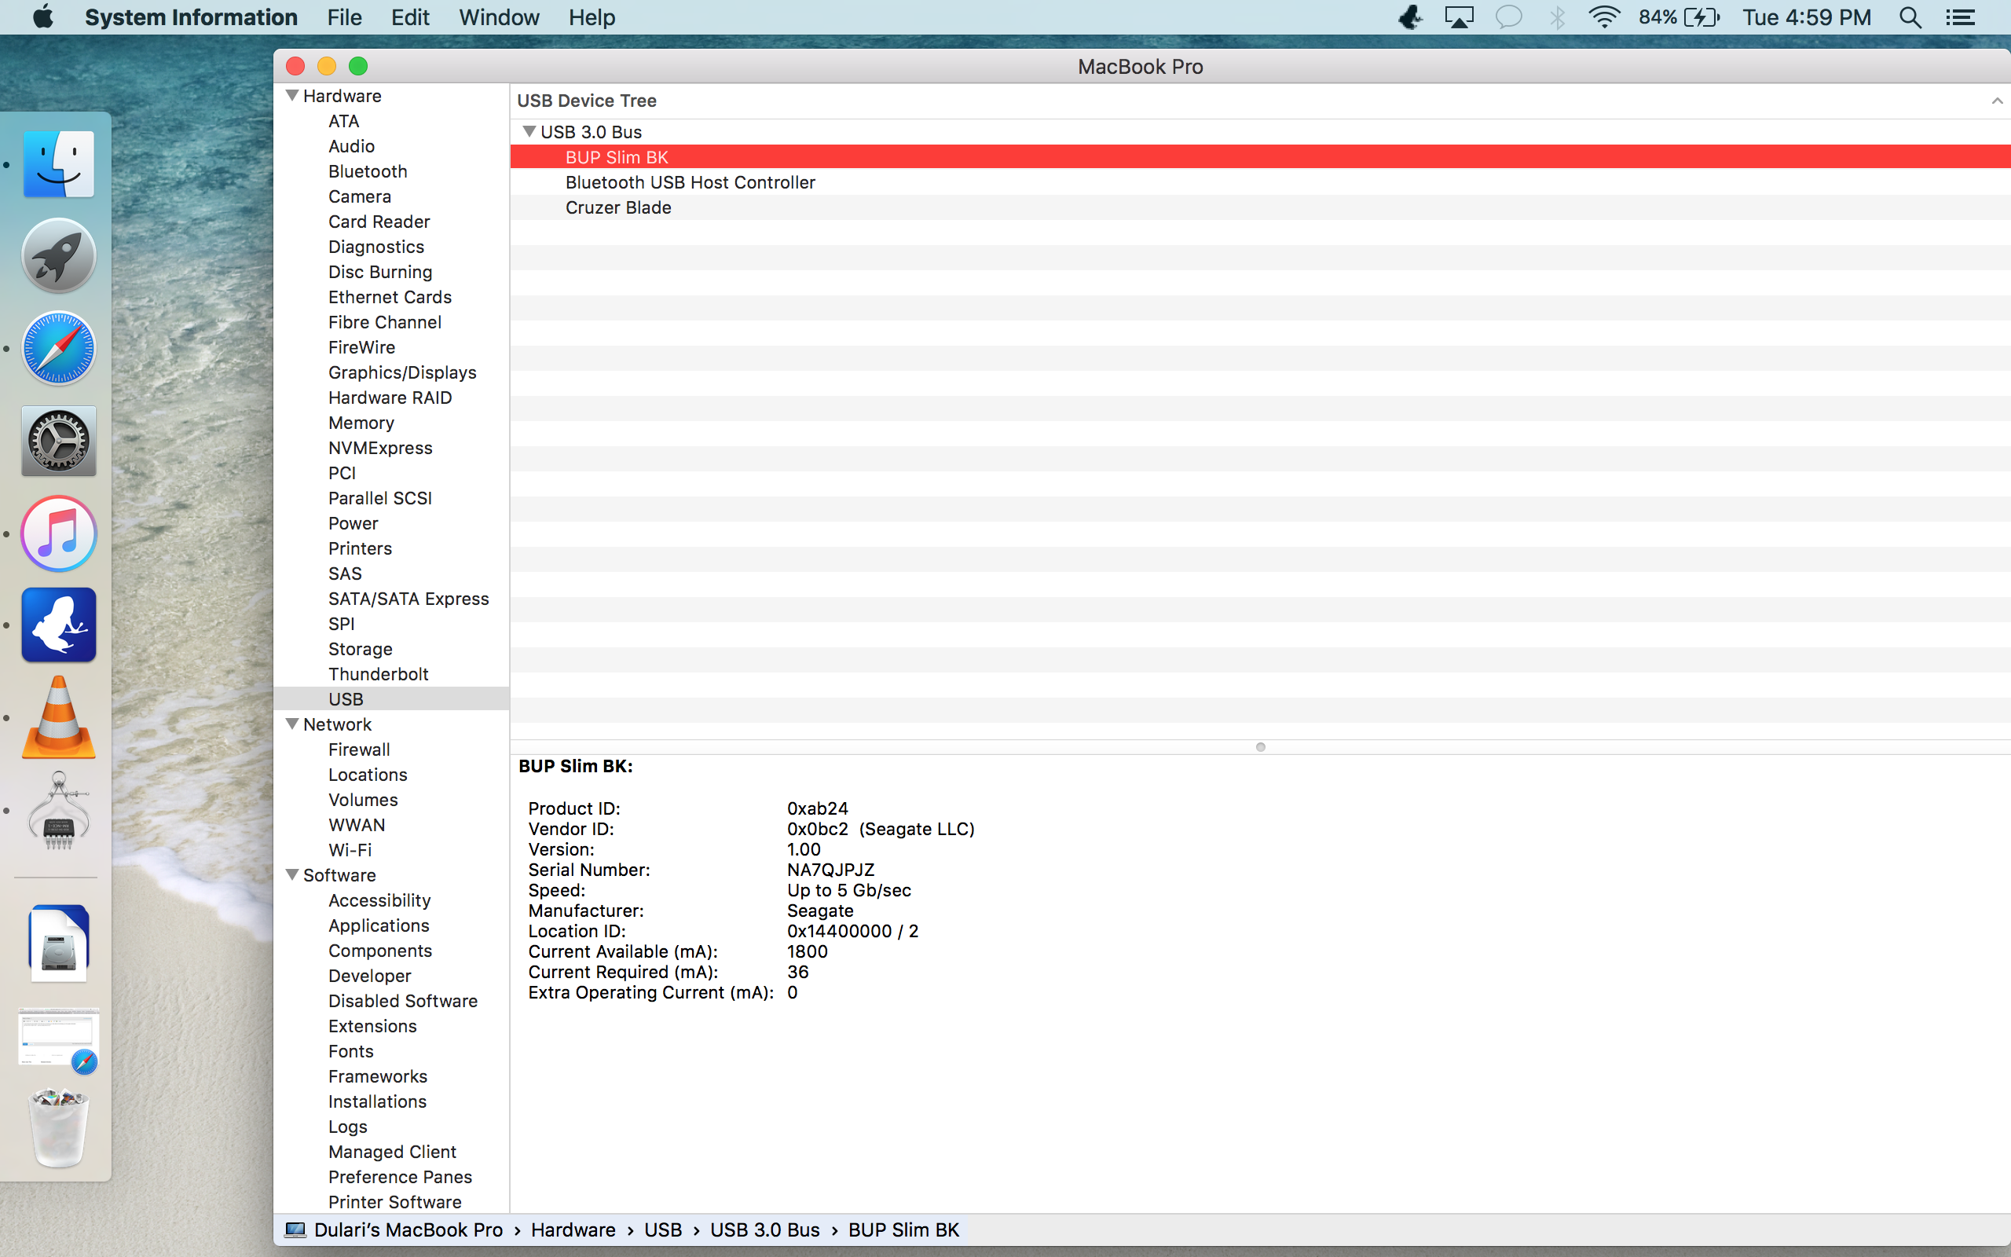
Task: Select Bluetooth USB Host Controller entry
Action: pos(690,182)
